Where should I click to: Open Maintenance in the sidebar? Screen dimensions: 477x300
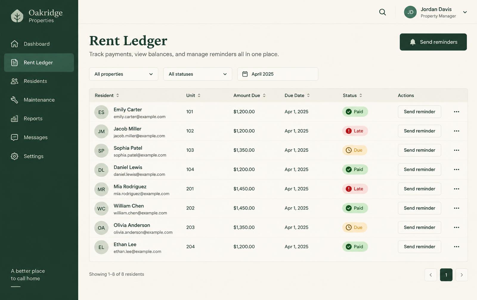pyautogui.click(x=39, y=100)
